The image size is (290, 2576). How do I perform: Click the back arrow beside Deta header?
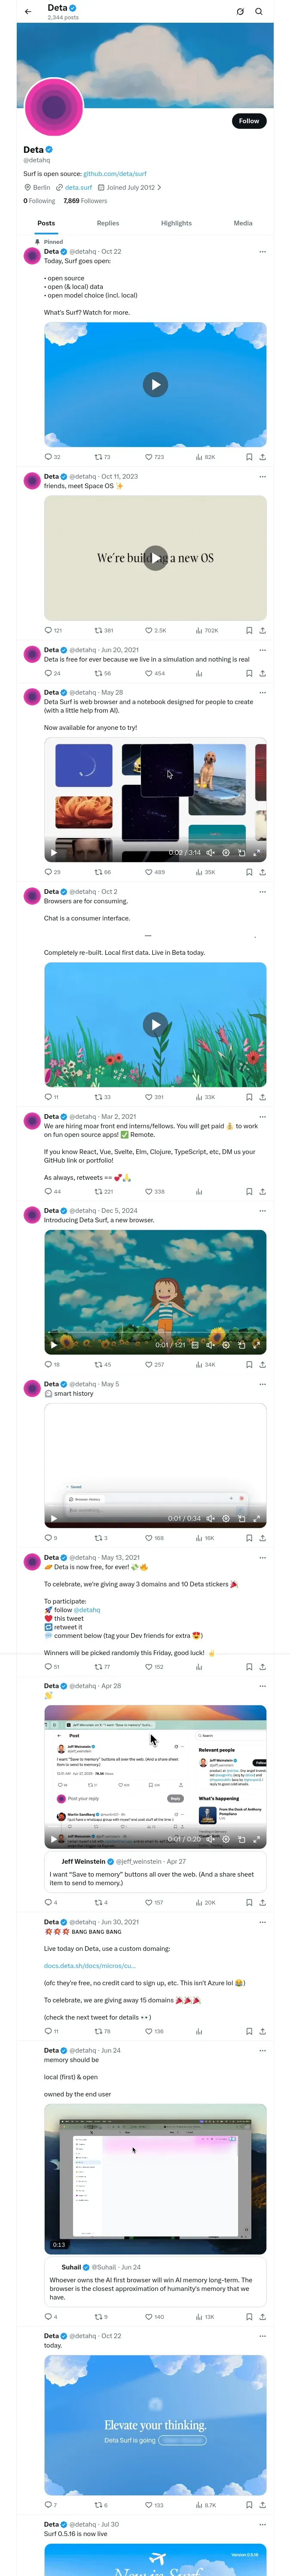[x=28, y=12]
